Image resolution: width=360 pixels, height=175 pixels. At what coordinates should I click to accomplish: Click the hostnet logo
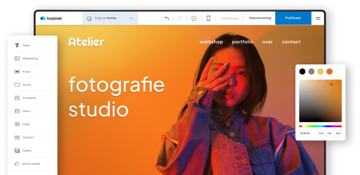pyautogui.click(x=51, y=18)
